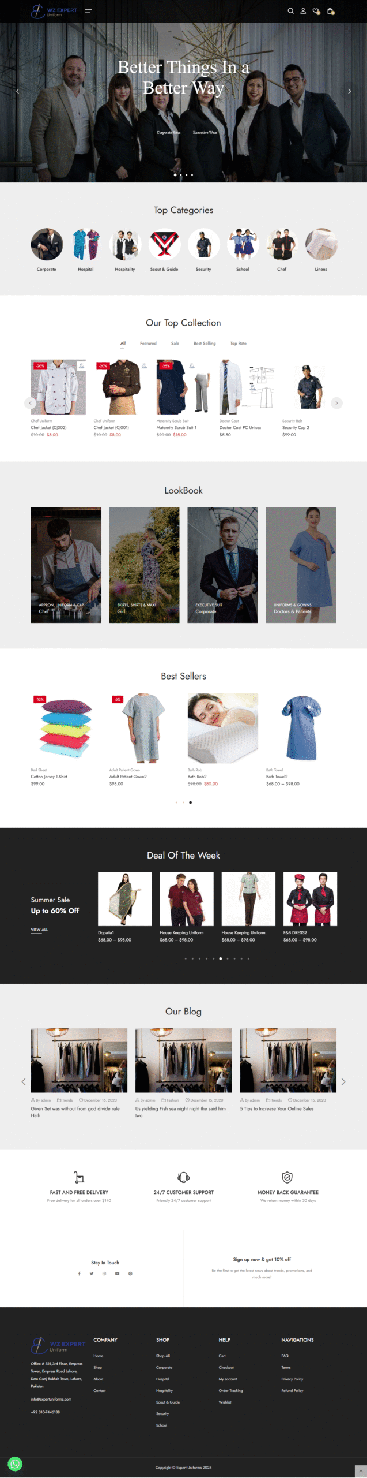Go to previous blog posts arrow
Image resolution: width=367 pixels, height=1478 pixels.
point(24,1082)
